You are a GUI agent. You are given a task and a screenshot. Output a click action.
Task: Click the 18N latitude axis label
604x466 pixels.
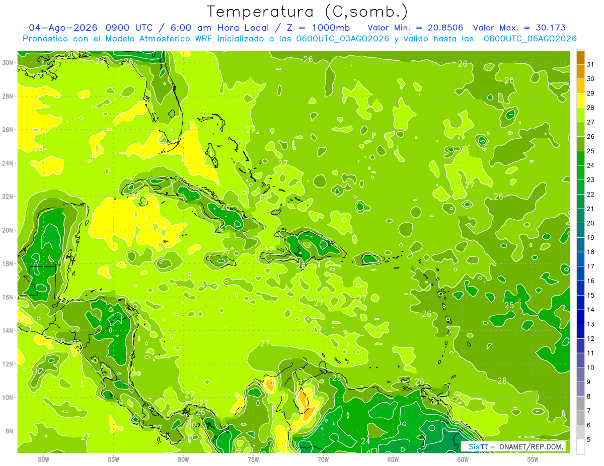click(x=9, y=263)
